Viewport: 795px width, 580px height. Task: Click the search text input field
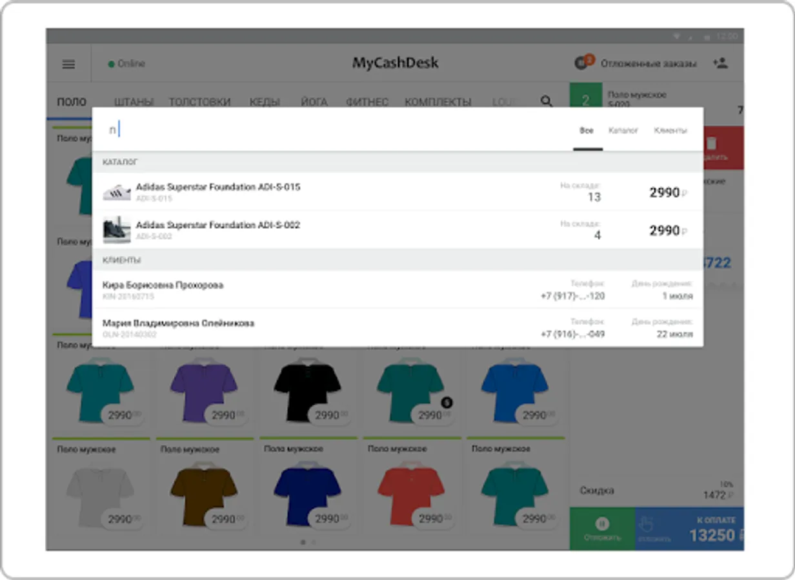click(x=332, y=130)
